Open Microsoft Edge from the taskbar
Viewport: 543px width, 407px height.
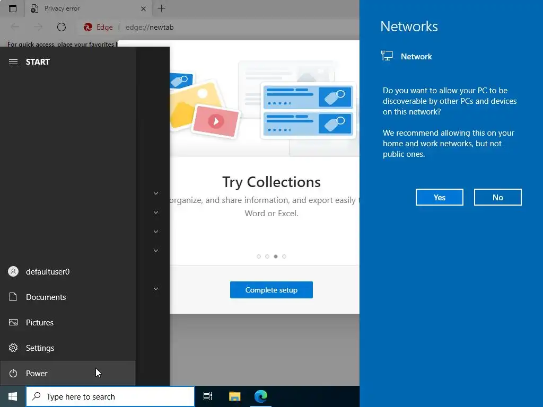click(261, 396)
